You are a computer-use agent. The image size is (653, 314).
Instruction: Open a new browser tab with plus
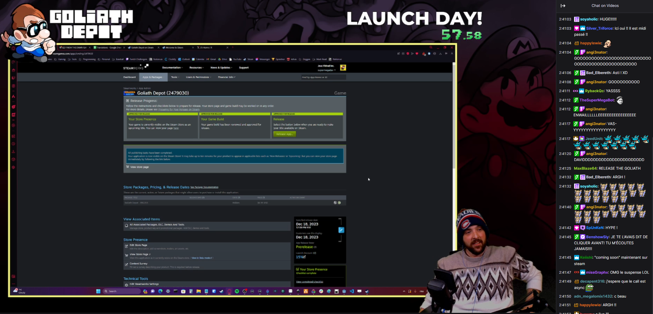[232, 48]
